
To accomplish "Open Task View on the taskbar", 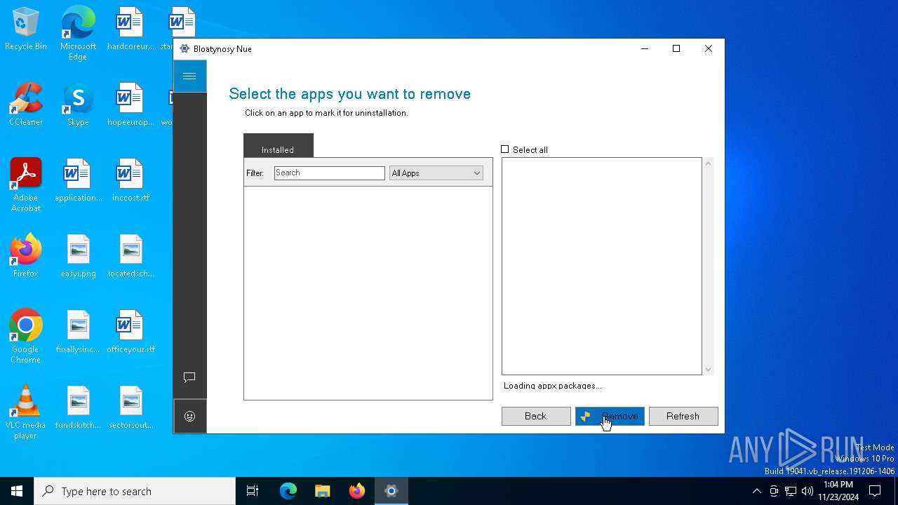I will (253, 491).
